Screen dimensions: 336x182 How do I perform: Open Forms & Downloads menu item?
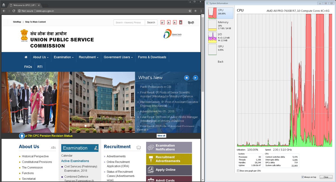coord(152,57)
